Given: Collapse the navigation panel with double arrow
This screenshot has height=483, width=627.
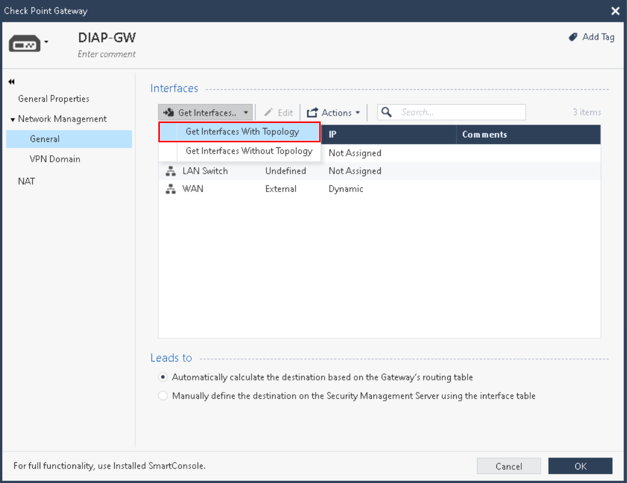Looking at the screenshot, I should point(11,82).
